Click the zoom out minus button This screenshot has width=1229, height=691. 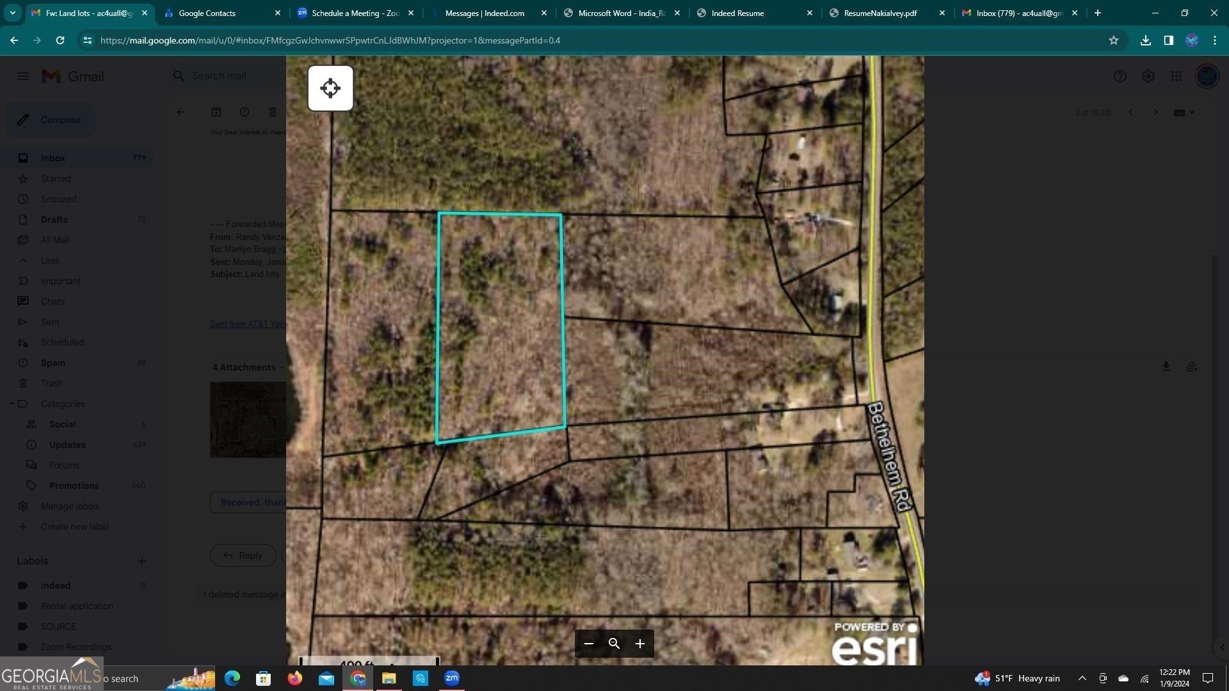click(x=589, y=644)
